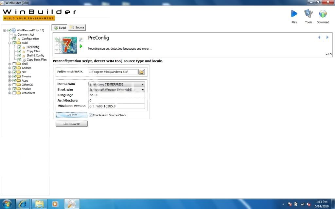Select Copy Basic Files script
This screenshot has height=209, width=335.
[x=37, y=60]
